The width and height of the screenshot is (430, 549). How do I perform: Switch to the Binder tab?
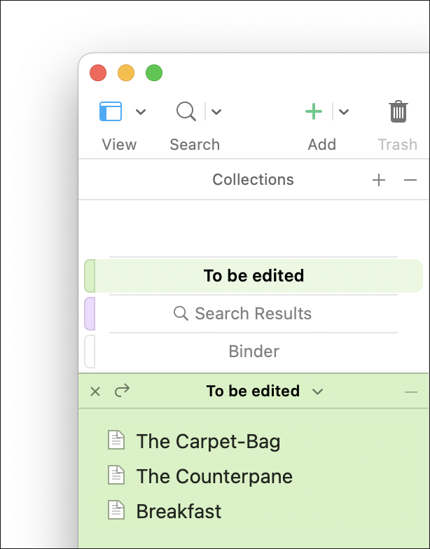254,352
